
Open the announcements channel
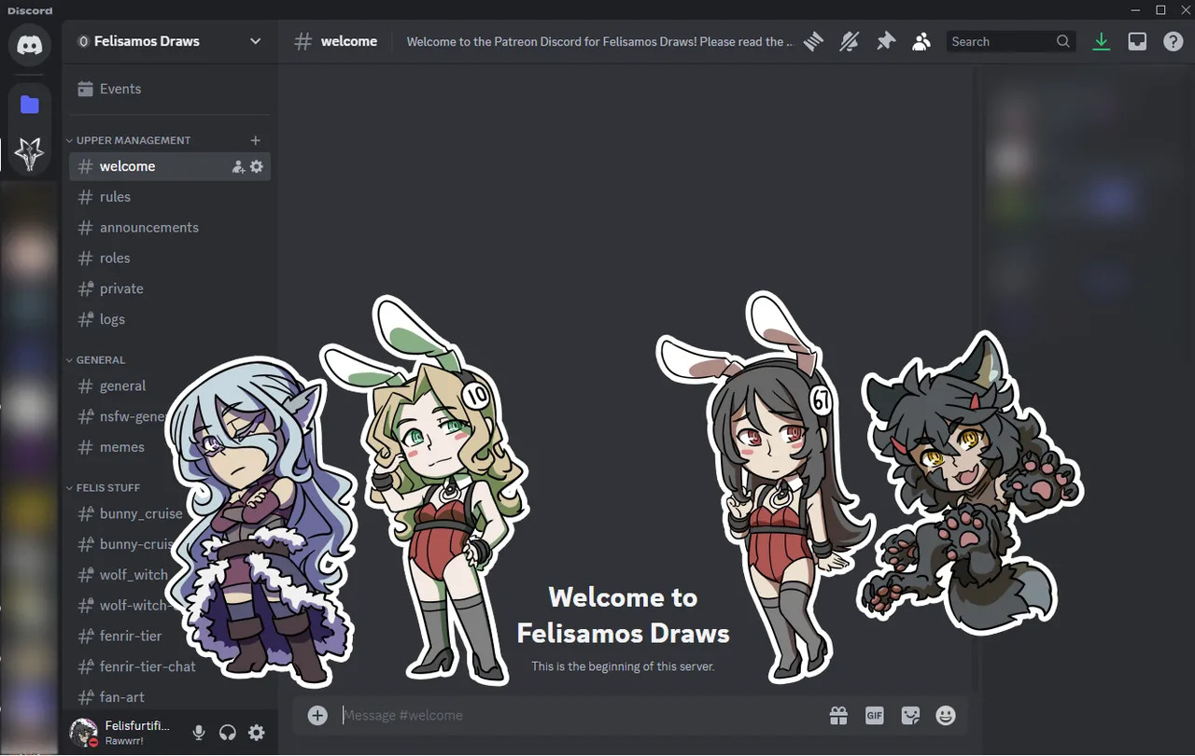pyautogui.click(x=148, y=228)
